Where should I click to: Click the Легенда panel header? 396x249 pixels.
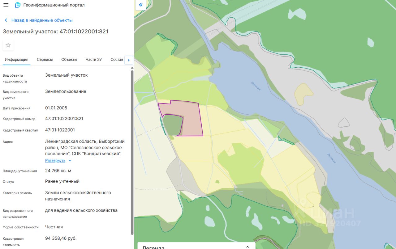coord(196,246)
